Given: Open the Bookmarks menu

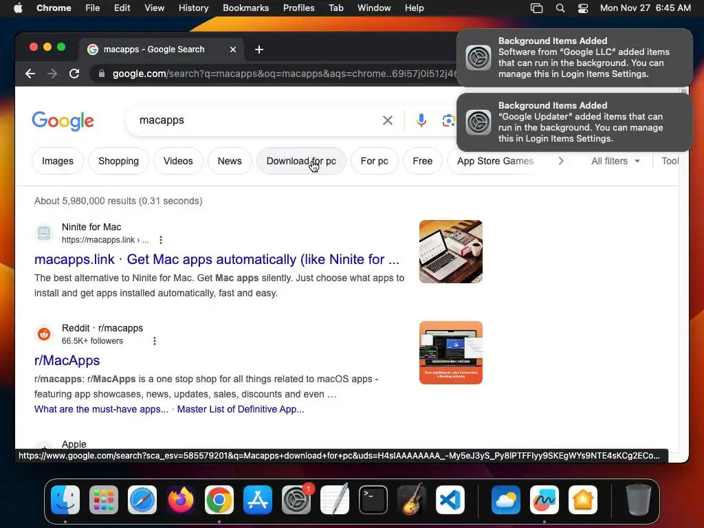Looking at the screenshot, I should pyautogui.click(x=246, y=8).
